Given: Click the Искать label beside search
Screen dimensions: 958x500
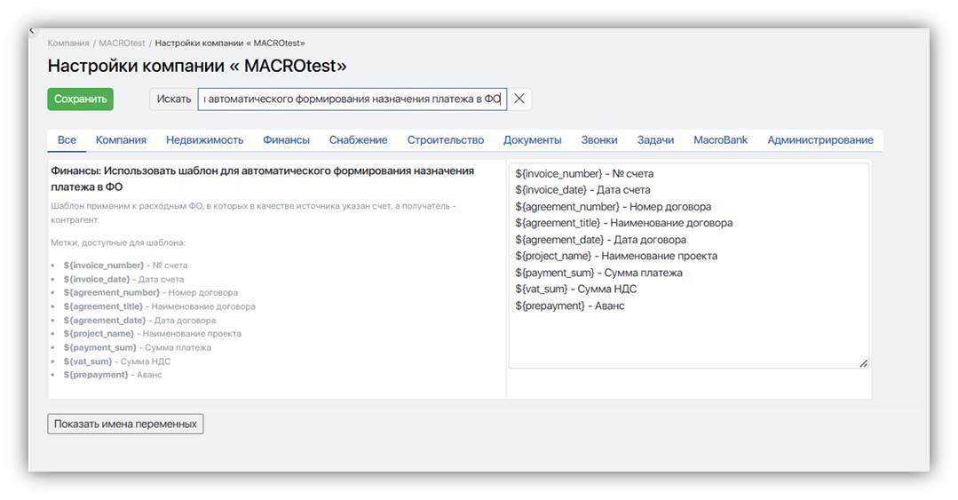Looking at the screenshot, I should tap(174, 99).
